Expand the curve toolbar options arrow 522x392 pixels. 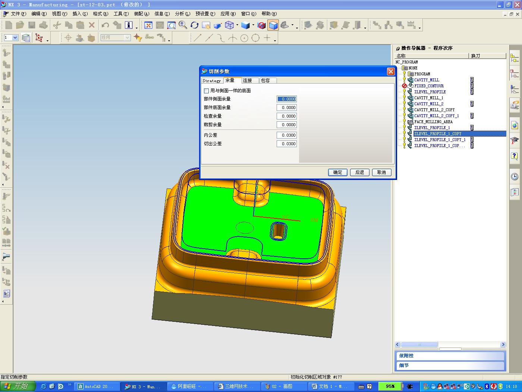click(x=275, y=40)
